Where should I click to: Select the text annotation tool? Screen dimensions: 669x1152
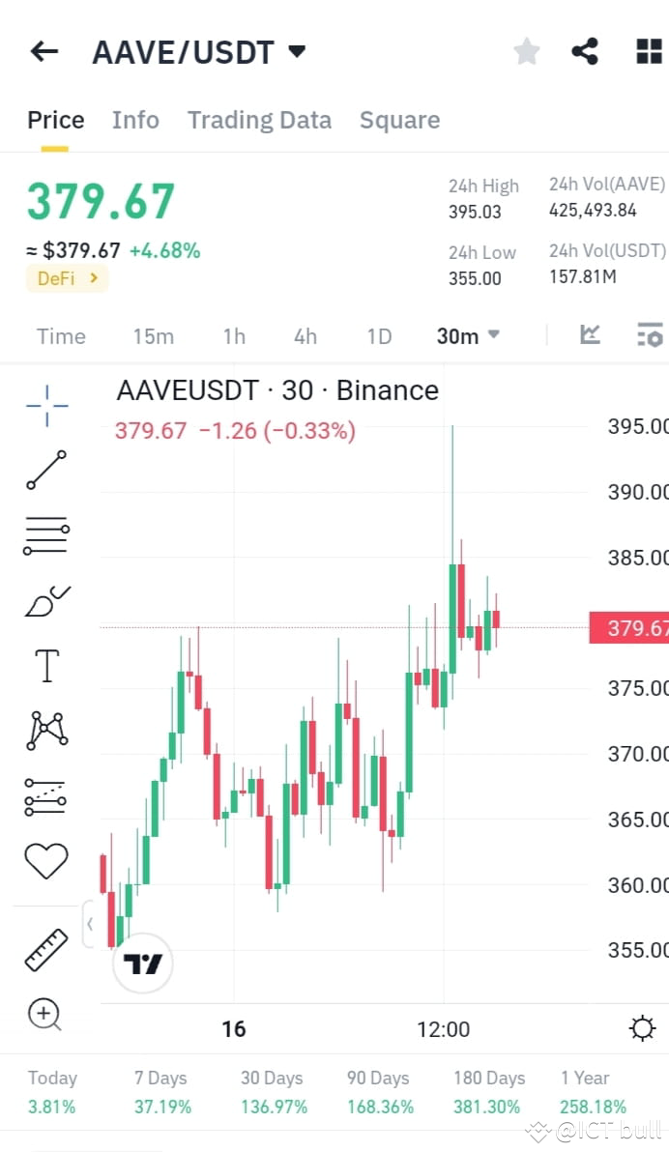[x=45, y=665]
